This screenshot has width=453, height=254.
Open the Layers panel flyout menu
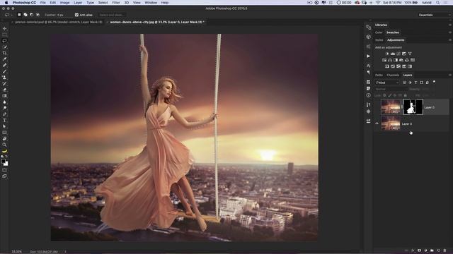coord(450,75)
